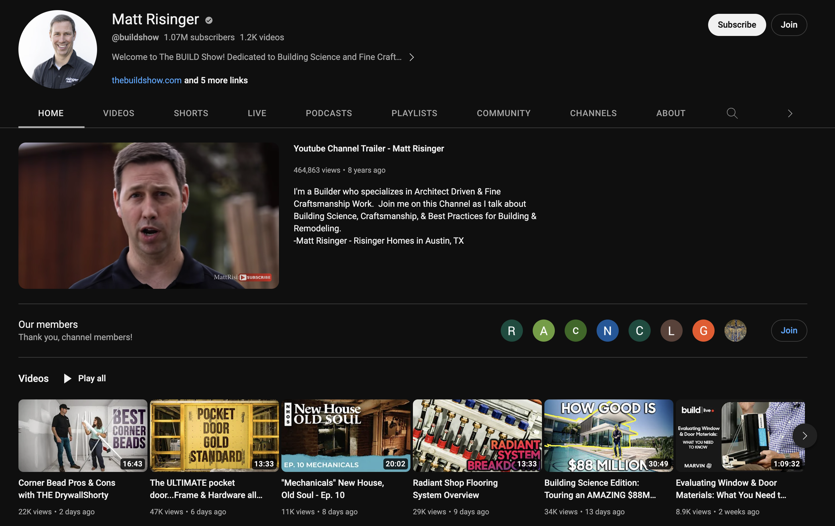Image resolution: width=835 pixels, height=526 pixels.
Task: Switch to the Videos tab
Action: 119,113
